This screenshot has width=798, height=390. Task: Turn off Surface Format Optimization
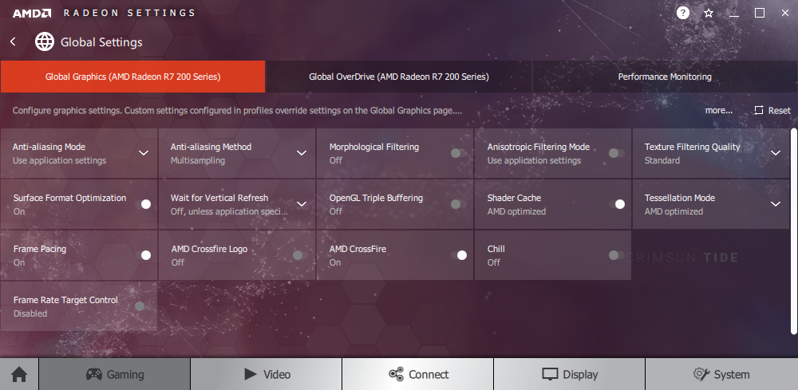(143, 204)
